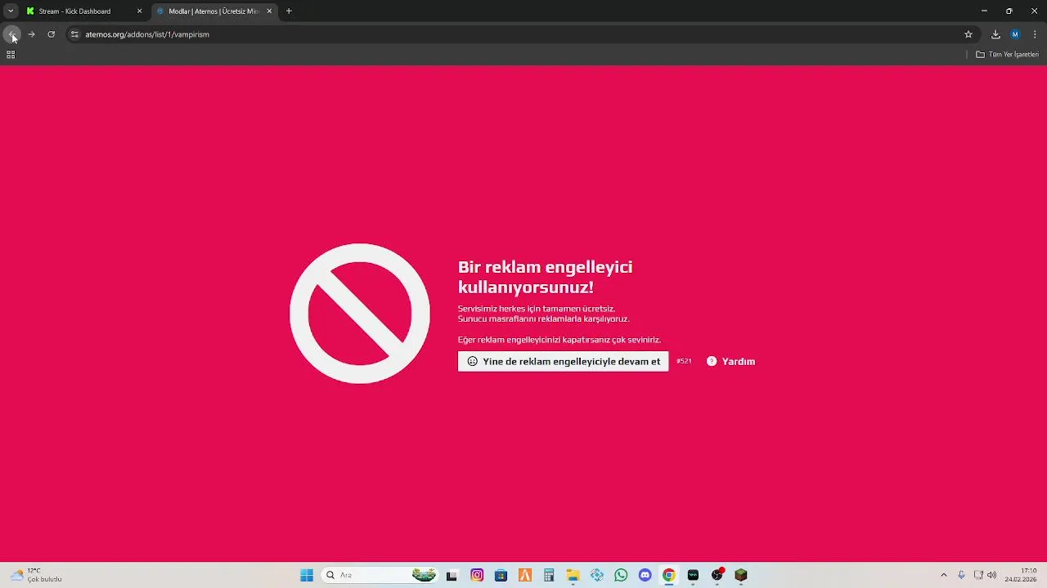The width and height of the screenshot is (1047, 588).
Task: Open the Windows Start menu
Action: pos(307,575)
